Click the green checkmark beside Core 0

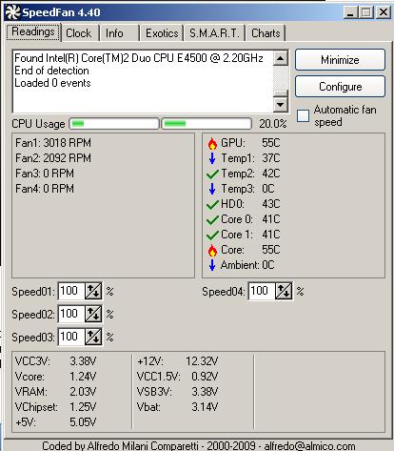(x=212, y=219)
